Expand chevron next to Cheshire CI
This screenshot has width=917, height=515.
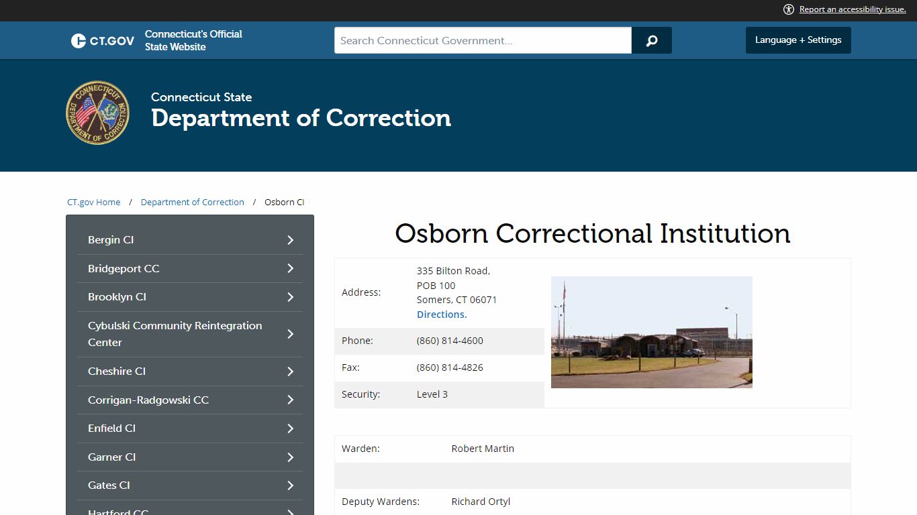[x=291, y=371]
